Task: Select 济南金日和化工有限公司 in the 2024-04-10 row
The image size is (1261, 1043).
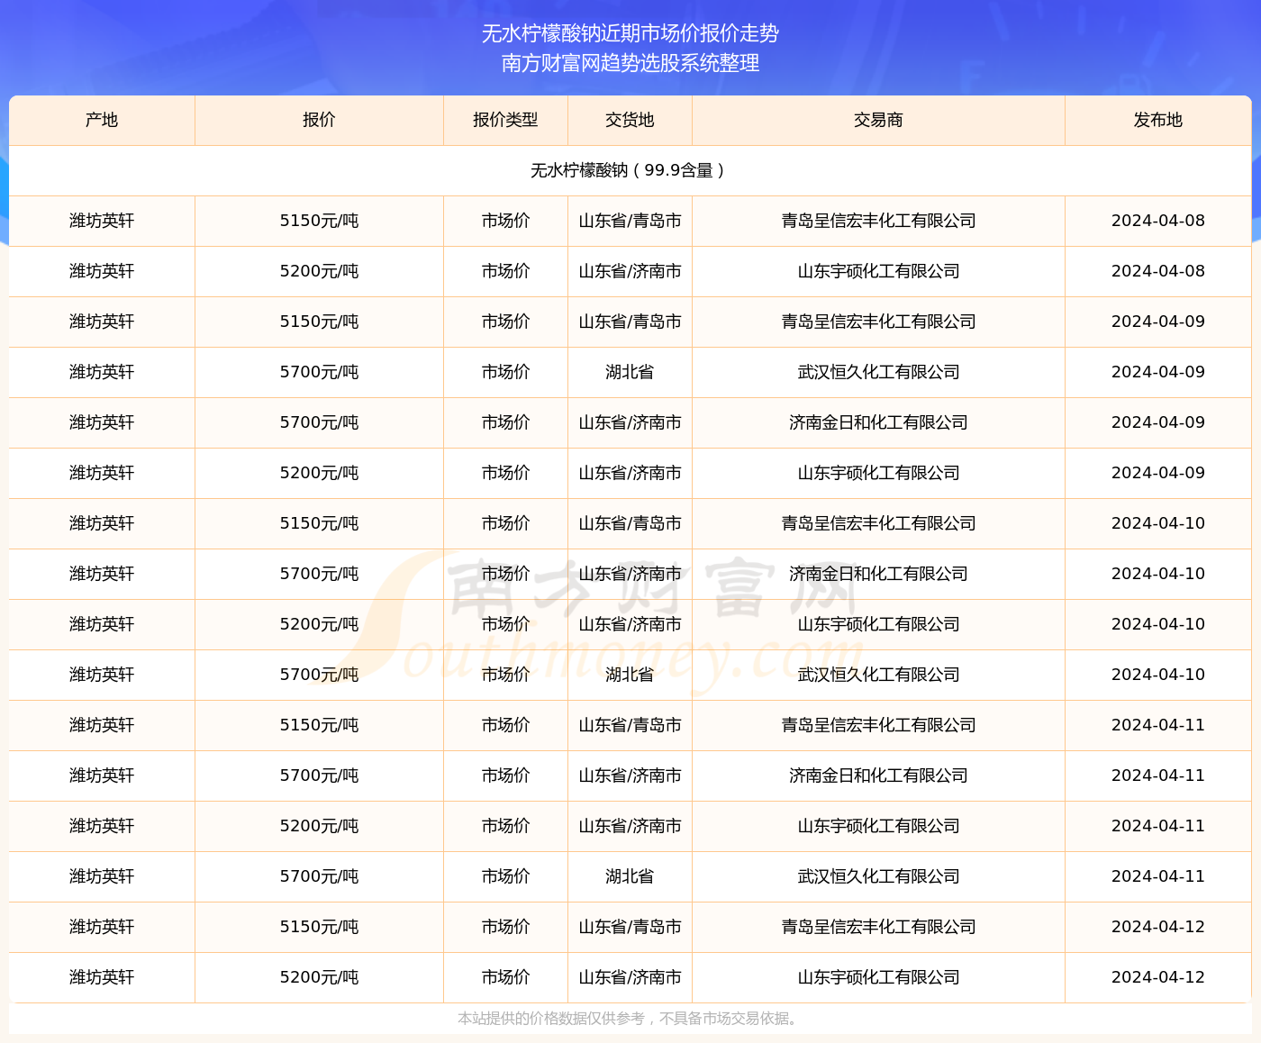Action: pos(878,574)
